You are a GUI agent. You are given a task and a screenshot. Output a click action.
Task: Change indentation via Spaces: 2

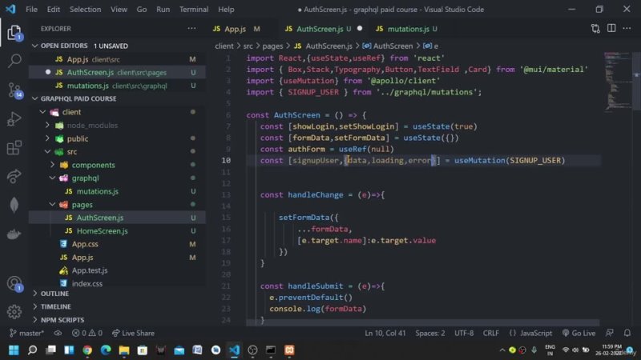(430, 333)
